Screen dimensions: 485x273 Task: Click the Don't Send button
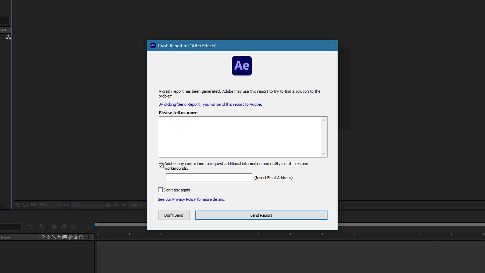(174, 215)
